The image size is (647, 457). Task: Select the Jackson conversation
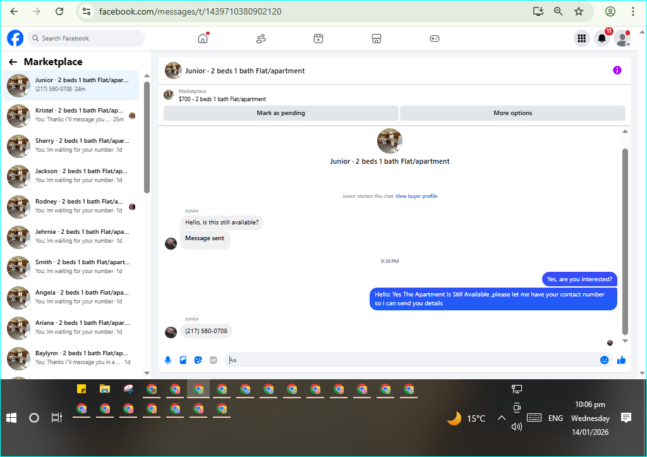pyautogui.click(x=71, y=176)
